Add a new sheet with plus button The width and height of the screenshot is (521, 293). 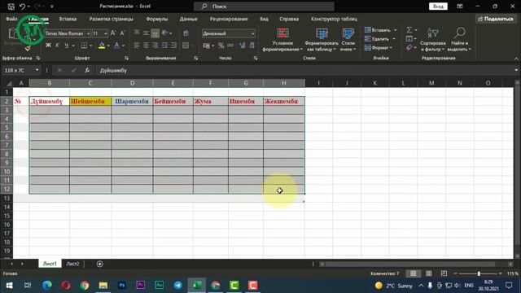(99, 264)
